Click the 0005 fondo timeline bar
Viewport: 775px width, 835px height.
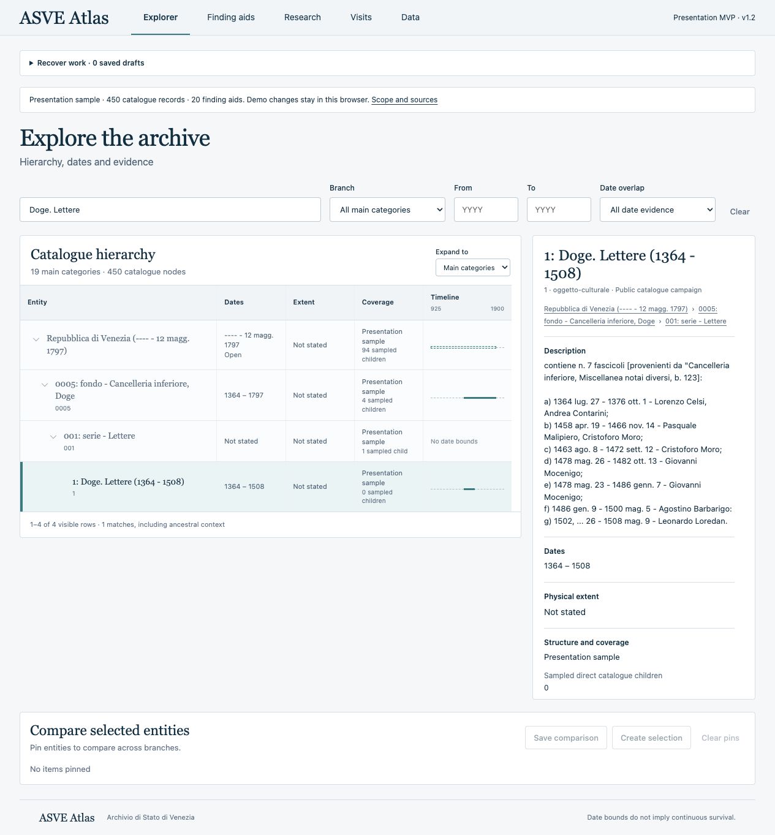(x=480, y=398)
